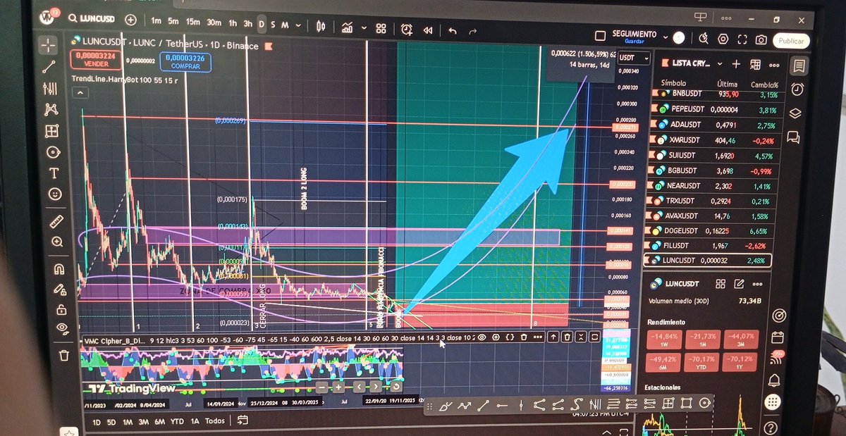Open the forecasting and measurement tools
The image size is (846, 436).
51,131
